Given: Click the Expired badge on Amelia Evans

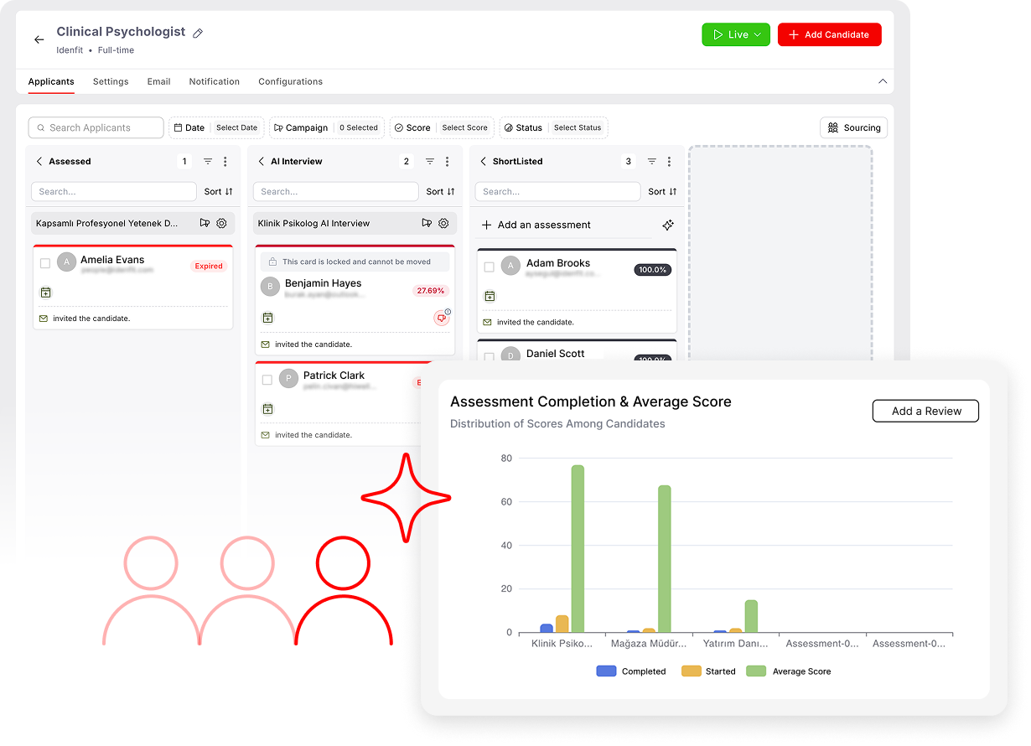Looking at the screenshot, I should click(209, 266).
